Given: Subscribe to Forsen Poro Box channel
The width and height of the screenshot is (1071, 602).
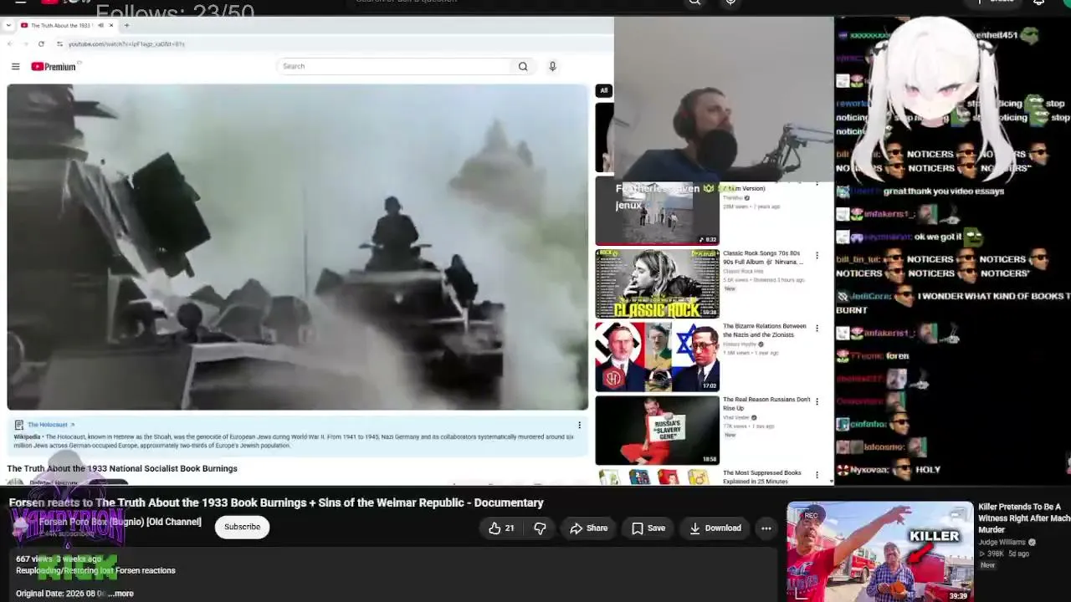Looking at the screenshot, I should click(242, 527).
